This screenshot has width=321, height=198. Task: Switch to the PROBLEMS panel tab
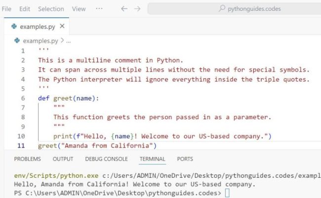[28, 159]
